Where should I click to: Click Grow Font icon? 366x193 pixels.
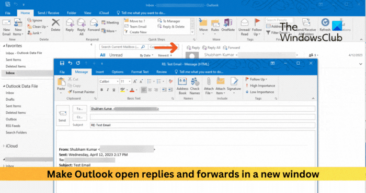135,81
